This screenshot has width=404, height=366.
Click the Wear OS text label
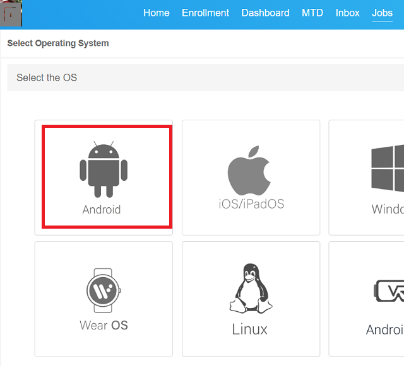pyautogui.click(x=104, y=326)
